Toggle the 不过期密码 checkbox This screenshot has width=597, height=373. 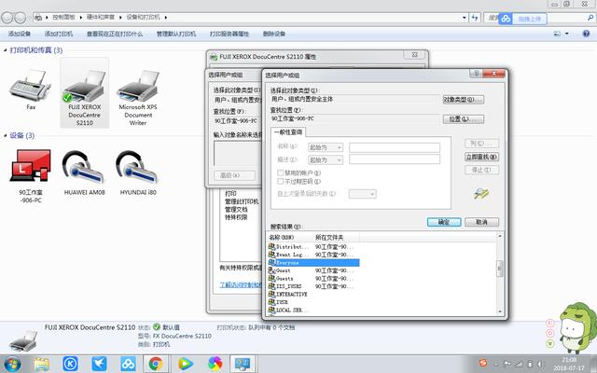tap(280, 181)
